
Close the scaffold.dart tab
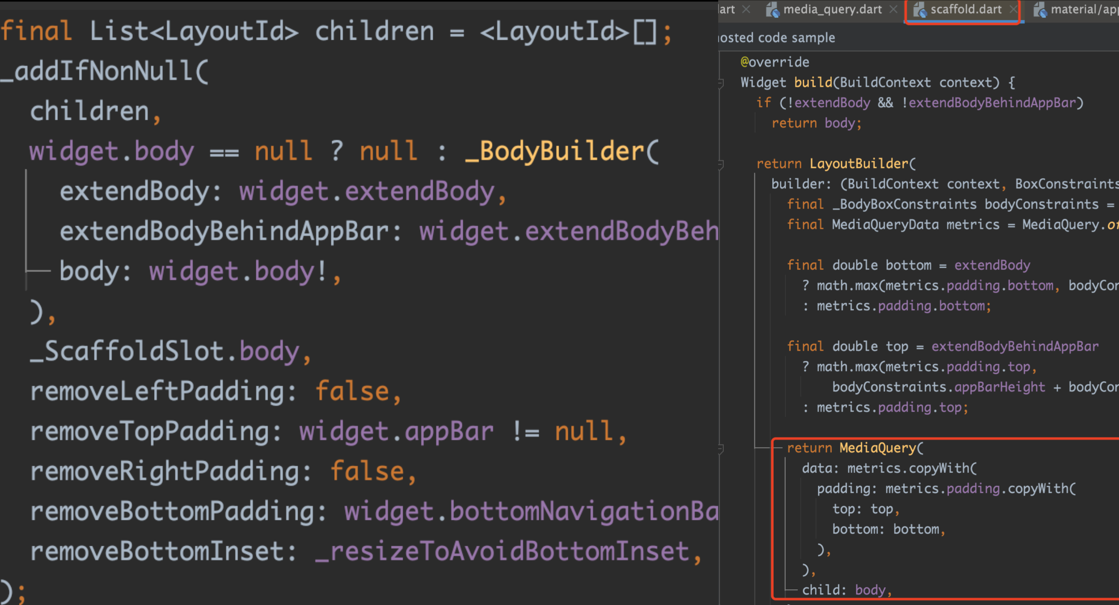pos(1013,9)
